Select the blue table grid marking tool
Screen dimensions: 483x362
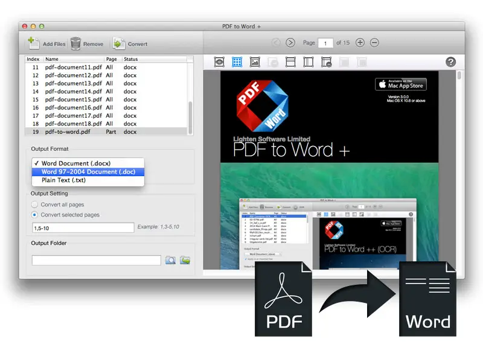237,62
